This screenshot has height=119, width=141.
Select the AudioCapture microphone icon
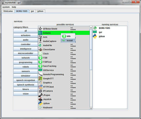[x=40, y=41]
